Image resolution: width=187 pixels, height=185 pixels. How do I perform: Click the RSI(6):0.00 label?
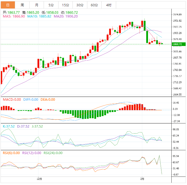coord(11,153)
